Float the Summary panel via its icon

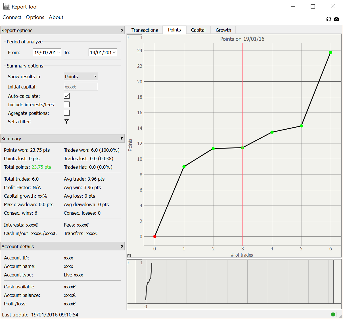[x=122, y=139]
